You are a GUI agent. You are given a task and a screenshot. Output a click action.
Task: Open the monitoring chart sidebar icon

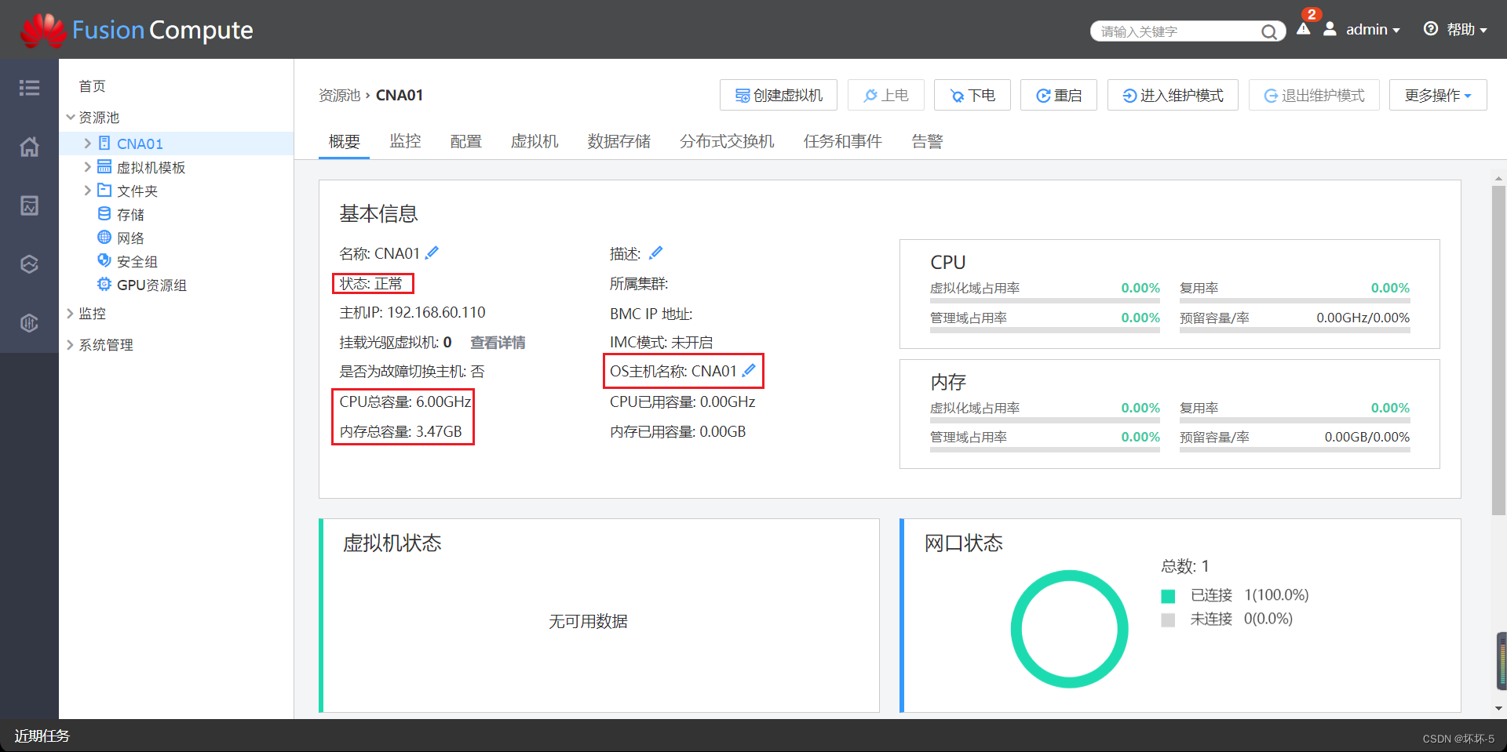29,205
